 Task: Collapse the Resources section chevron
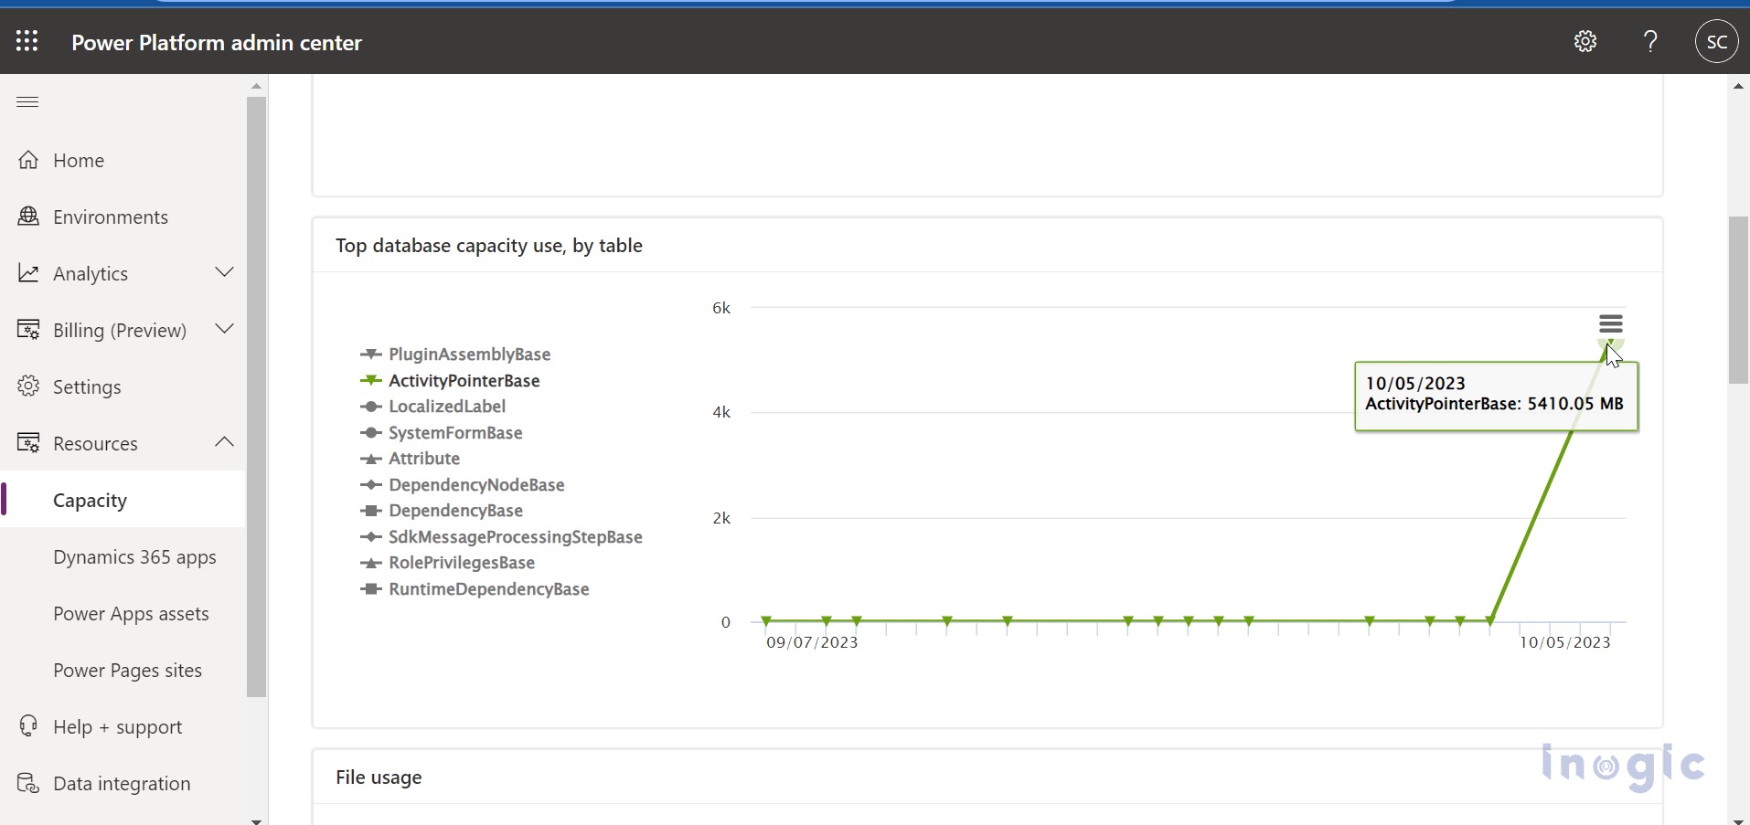pyautogui.click(x=224, y=442)
